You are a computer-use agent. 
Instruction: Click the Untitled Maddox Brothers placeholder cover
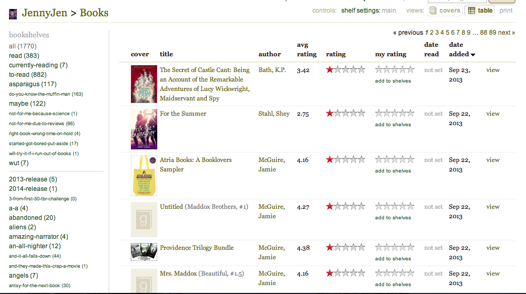(144, 219)
